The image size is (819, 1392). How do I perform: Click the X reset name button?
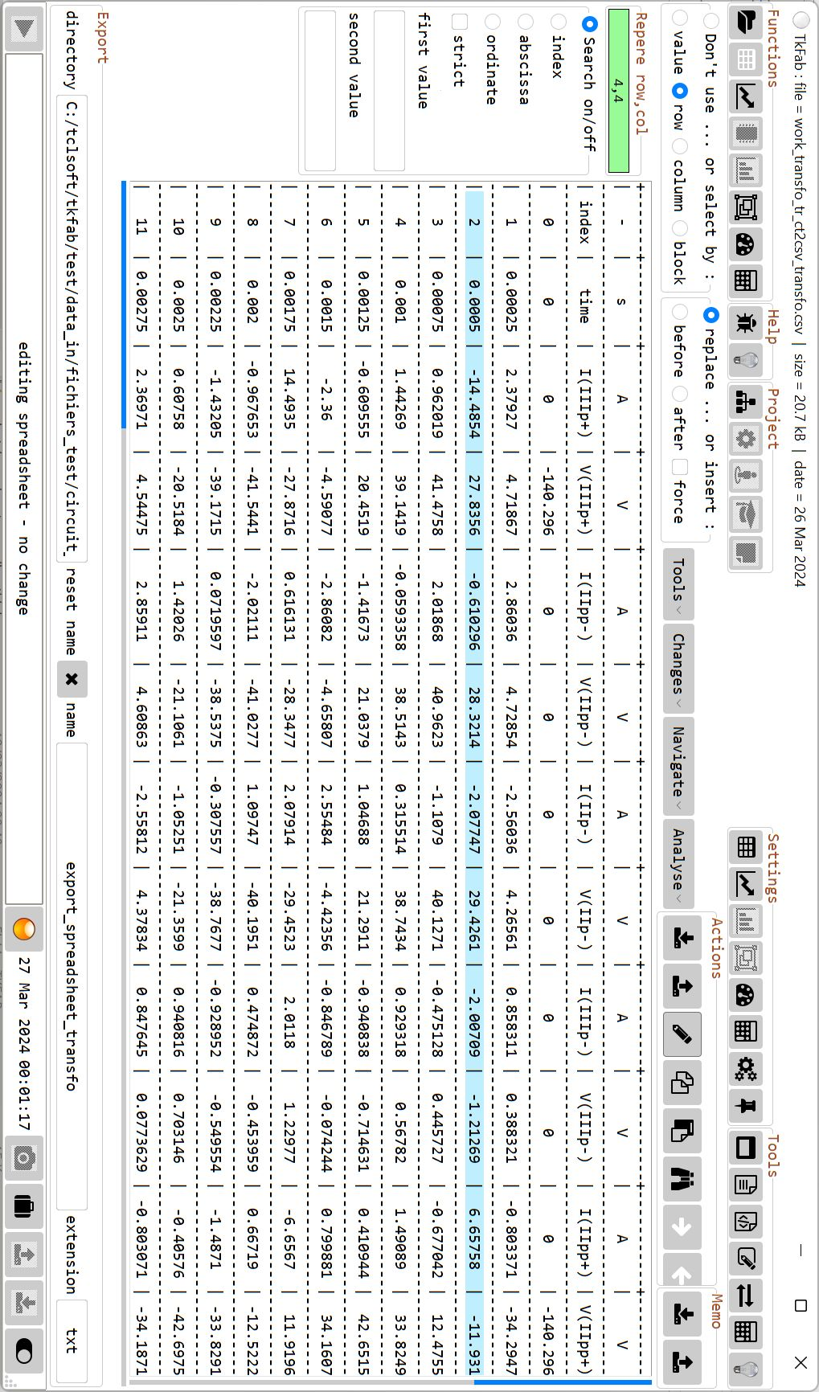point(72,679)
